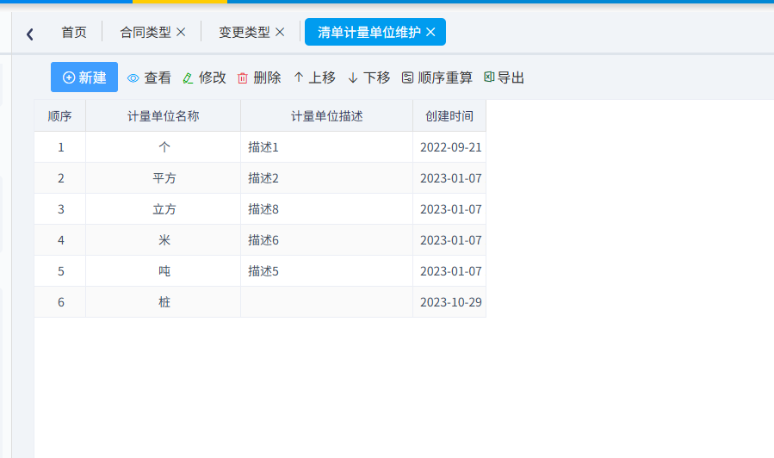Click the back chevron left of the tabs
This screenshot has height=458, width=774.
pyautogui.click(x=29, y=34)
